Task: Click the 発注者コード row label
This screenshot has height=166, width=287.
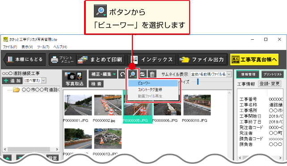Action: coord(251,127)
